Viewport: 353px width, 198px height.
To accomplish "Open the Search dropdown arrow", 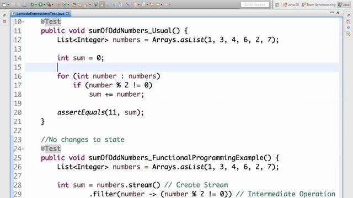I will coord(90,4).
